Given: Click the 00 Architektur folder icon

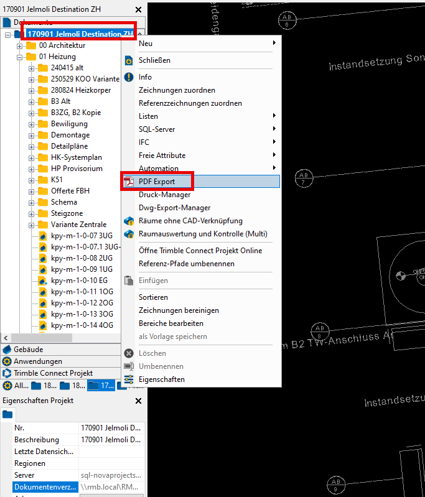Looking at the screenshot, I should click(31, 45).
